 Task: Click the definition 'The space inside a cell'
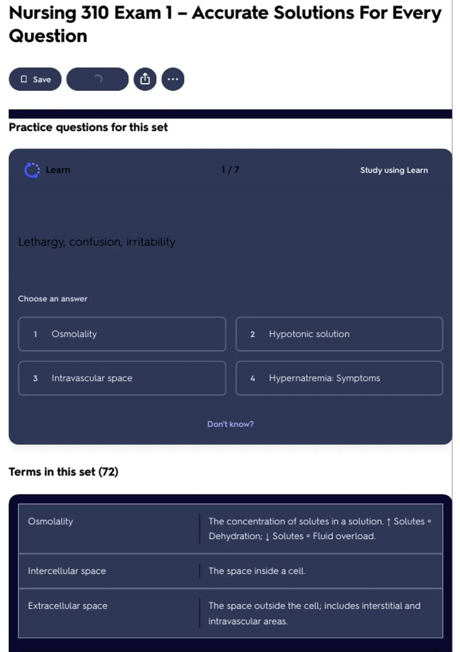tap(257, 571)
